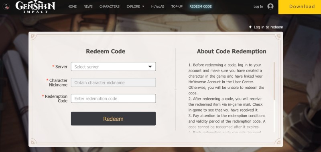Screen dimensions: 321x152
Task: Toggle the music icon at top-left corner
Action: click(6, 6)
